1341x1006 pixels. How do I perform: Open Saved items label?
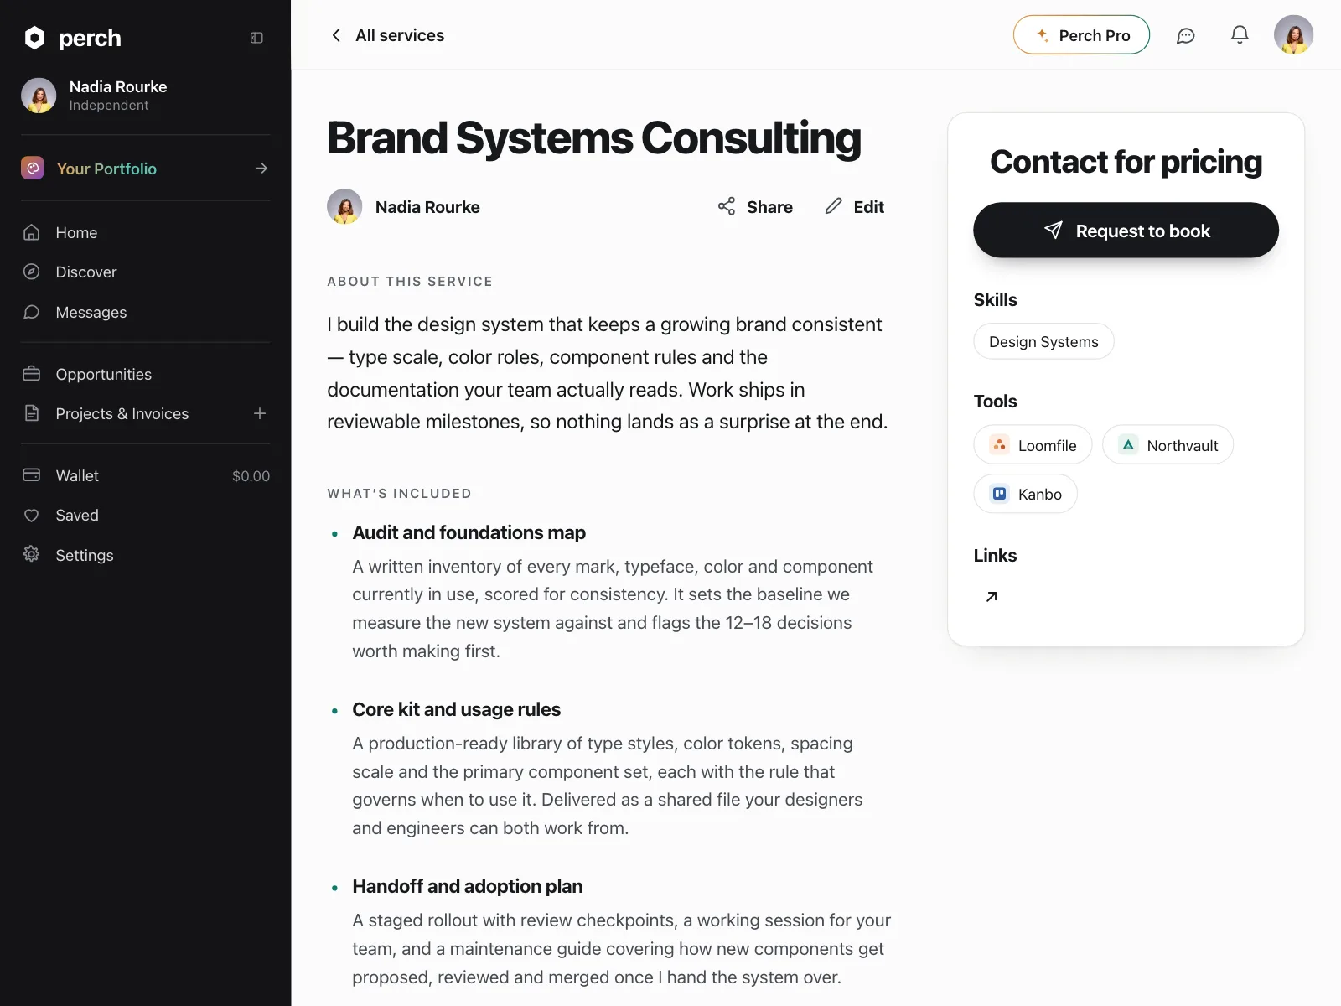pyautogui.click(x=77, y=516)
